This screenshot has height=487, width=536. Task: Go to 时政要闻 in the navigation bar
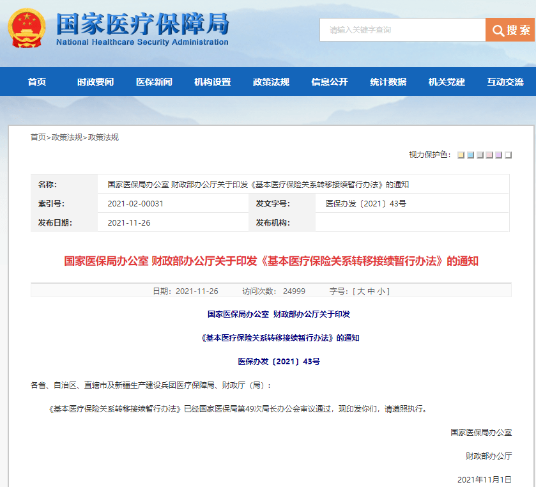95,82
